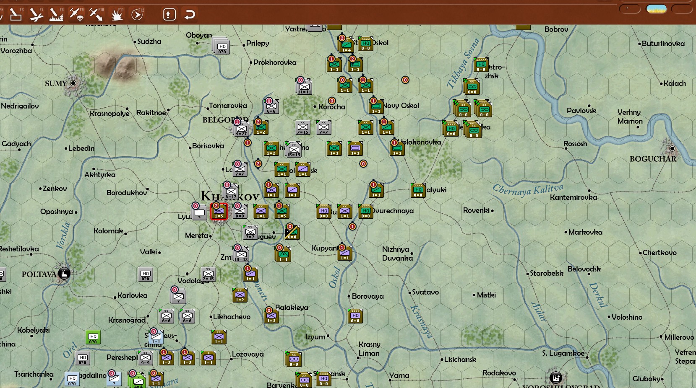Choose the F8 bomb city mode
The height and width of the screenshot is (388, 696).
56,15
